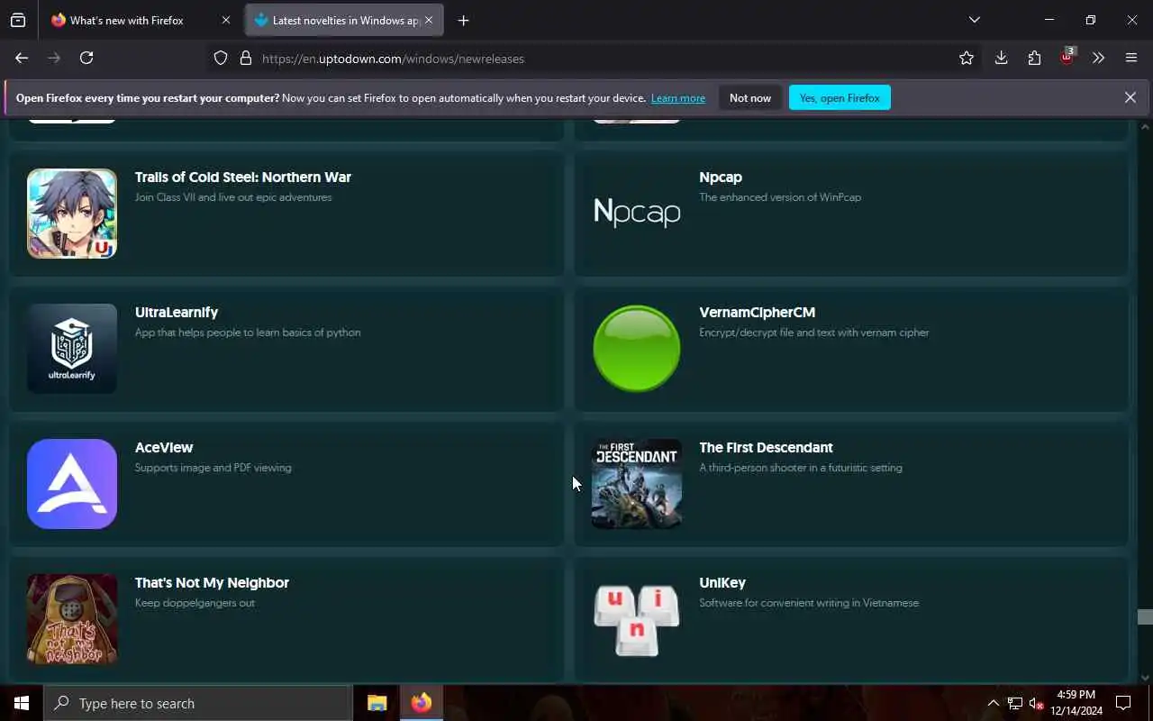Click the 'Not now' button
Viewport: 1153px width, 721px height.
(750, 97)
